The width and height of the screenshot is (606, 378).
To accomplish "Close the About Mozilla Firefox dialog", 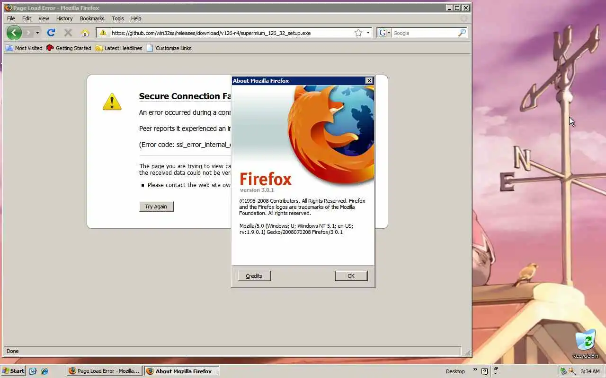I will (x=369, y=81).
